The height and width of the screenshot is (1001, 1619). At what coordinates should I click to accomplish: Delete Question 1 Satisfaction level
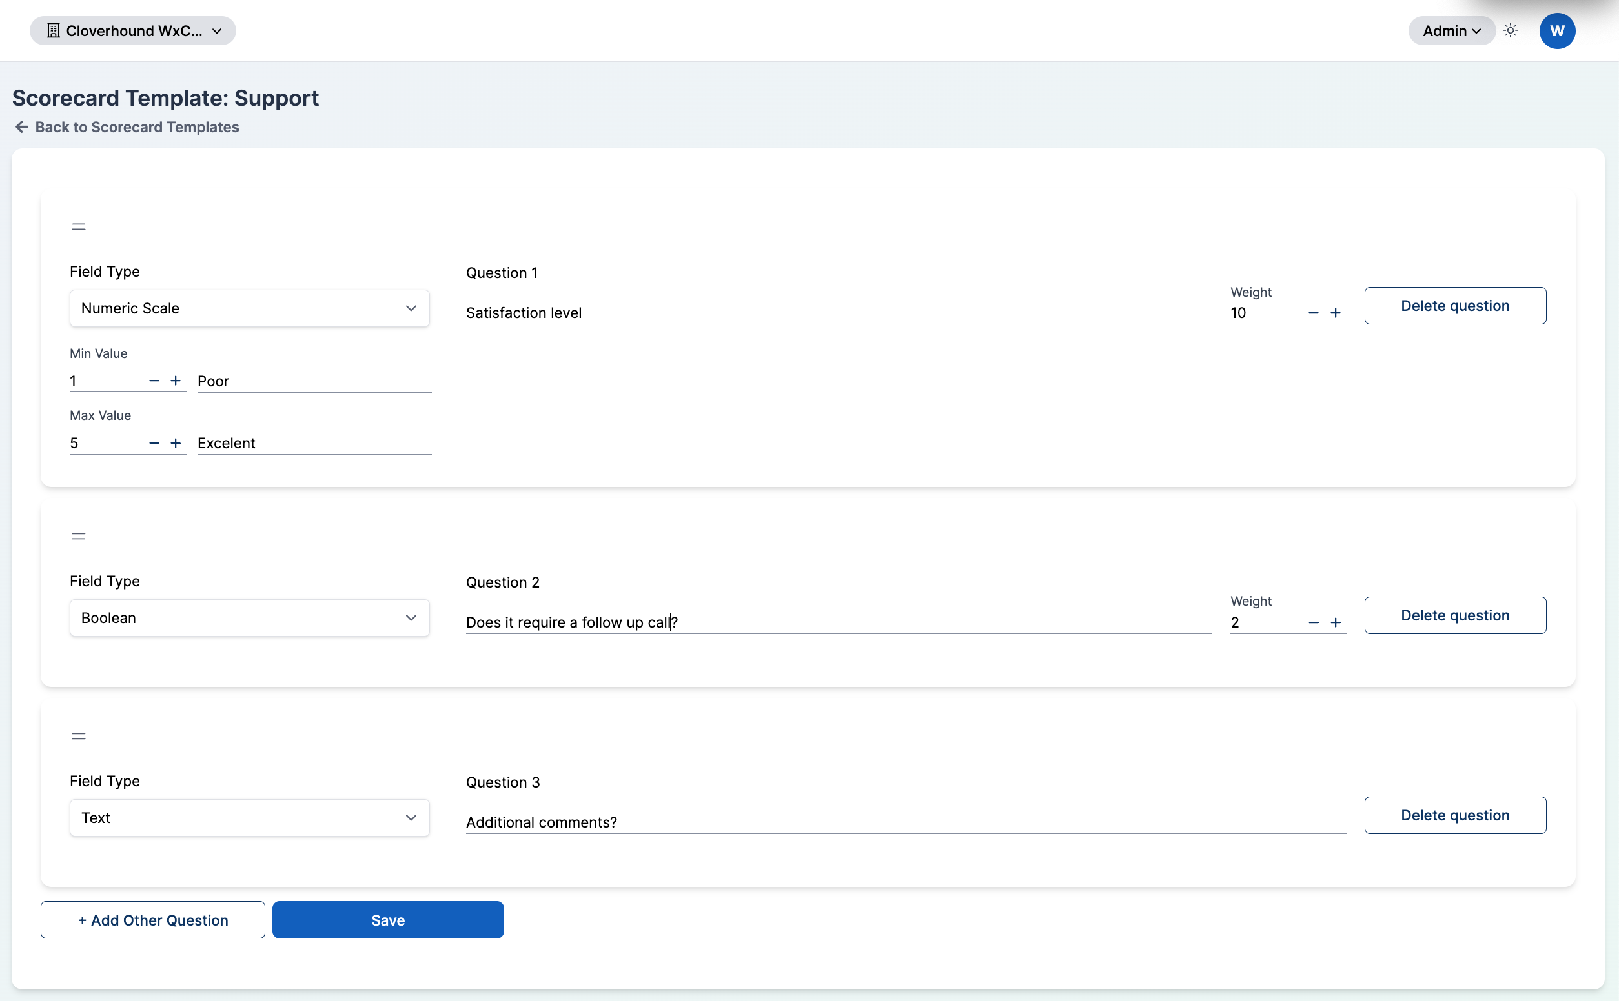coord(1456,306)
